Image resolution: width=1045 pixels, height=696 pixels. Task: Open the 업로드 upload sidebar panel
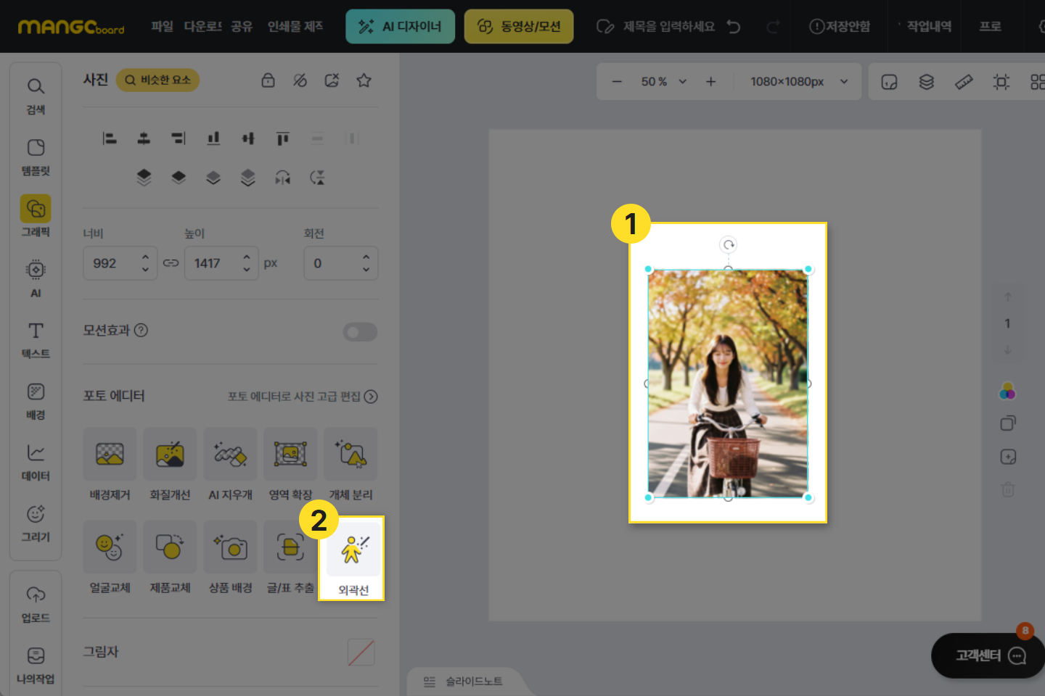(36, 604)
